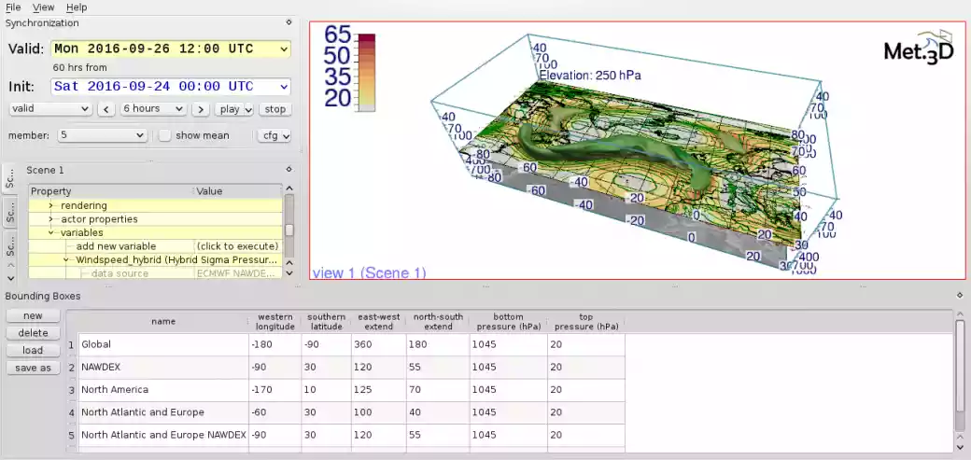
Task: Click '(click to execute)' for add new variable
Action: [238, 246]
